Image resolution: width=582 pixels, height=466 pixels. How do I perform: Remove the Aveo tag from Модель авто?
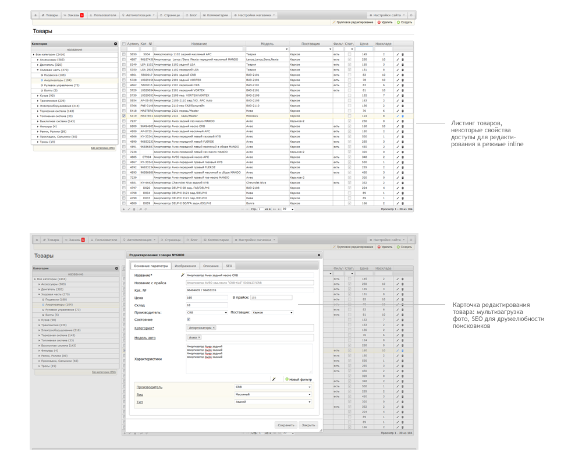tap(199, 337)
